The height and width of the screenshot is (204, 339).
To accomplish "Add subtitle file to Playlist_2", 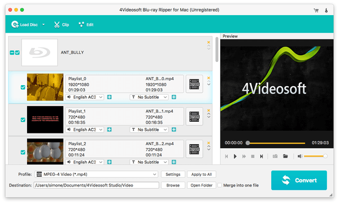I will [174, 162].
